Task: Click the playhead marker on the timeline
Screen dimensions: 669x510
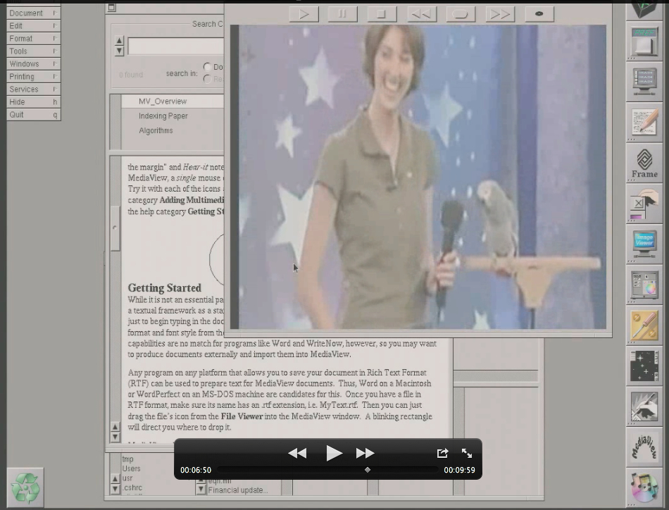Action: click(x=367, y=470)
